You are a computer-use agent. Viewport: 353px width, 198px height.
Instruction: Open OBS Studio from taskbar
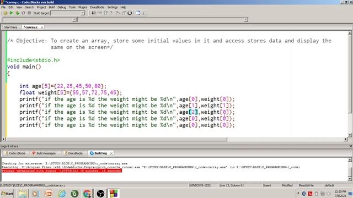click(100, 194)
